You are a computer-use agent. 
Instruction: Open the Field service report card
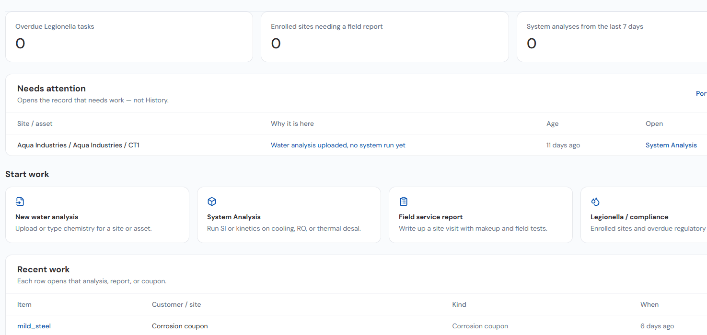coord(481,215)
